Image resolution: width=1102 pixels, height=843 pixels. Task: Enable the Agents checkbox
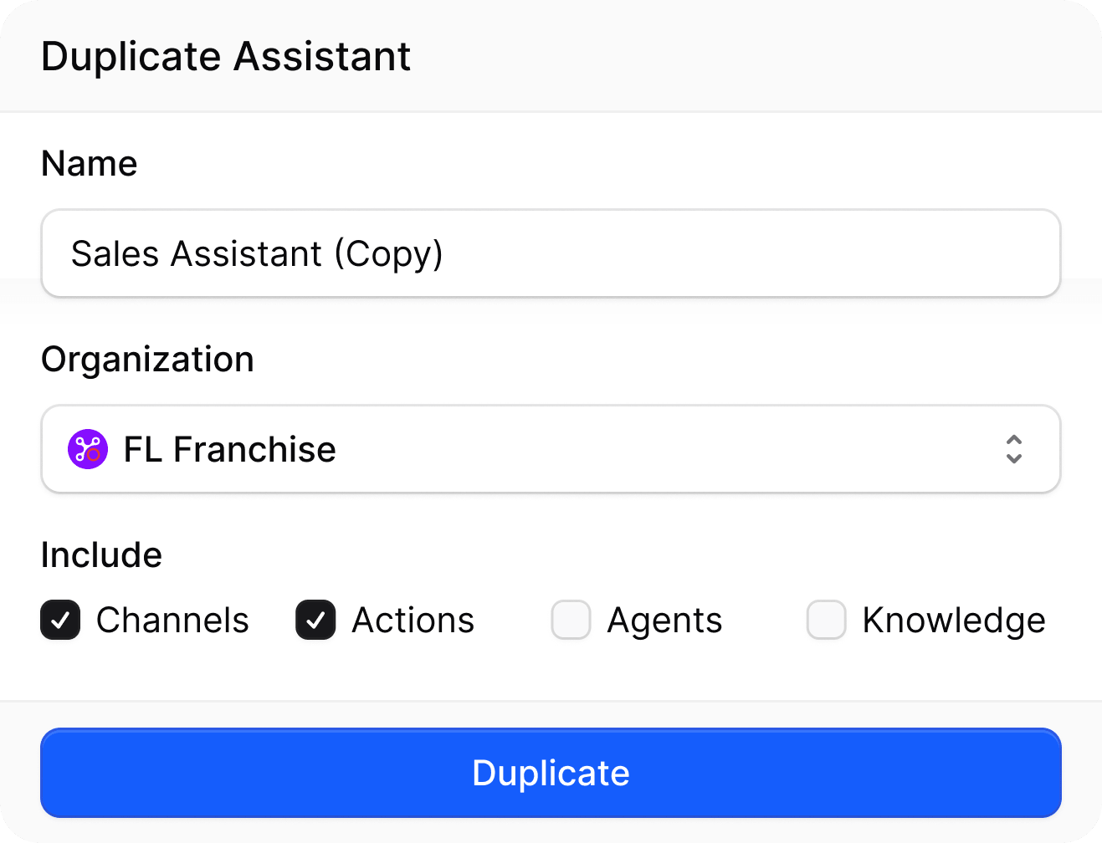(571, 620)
